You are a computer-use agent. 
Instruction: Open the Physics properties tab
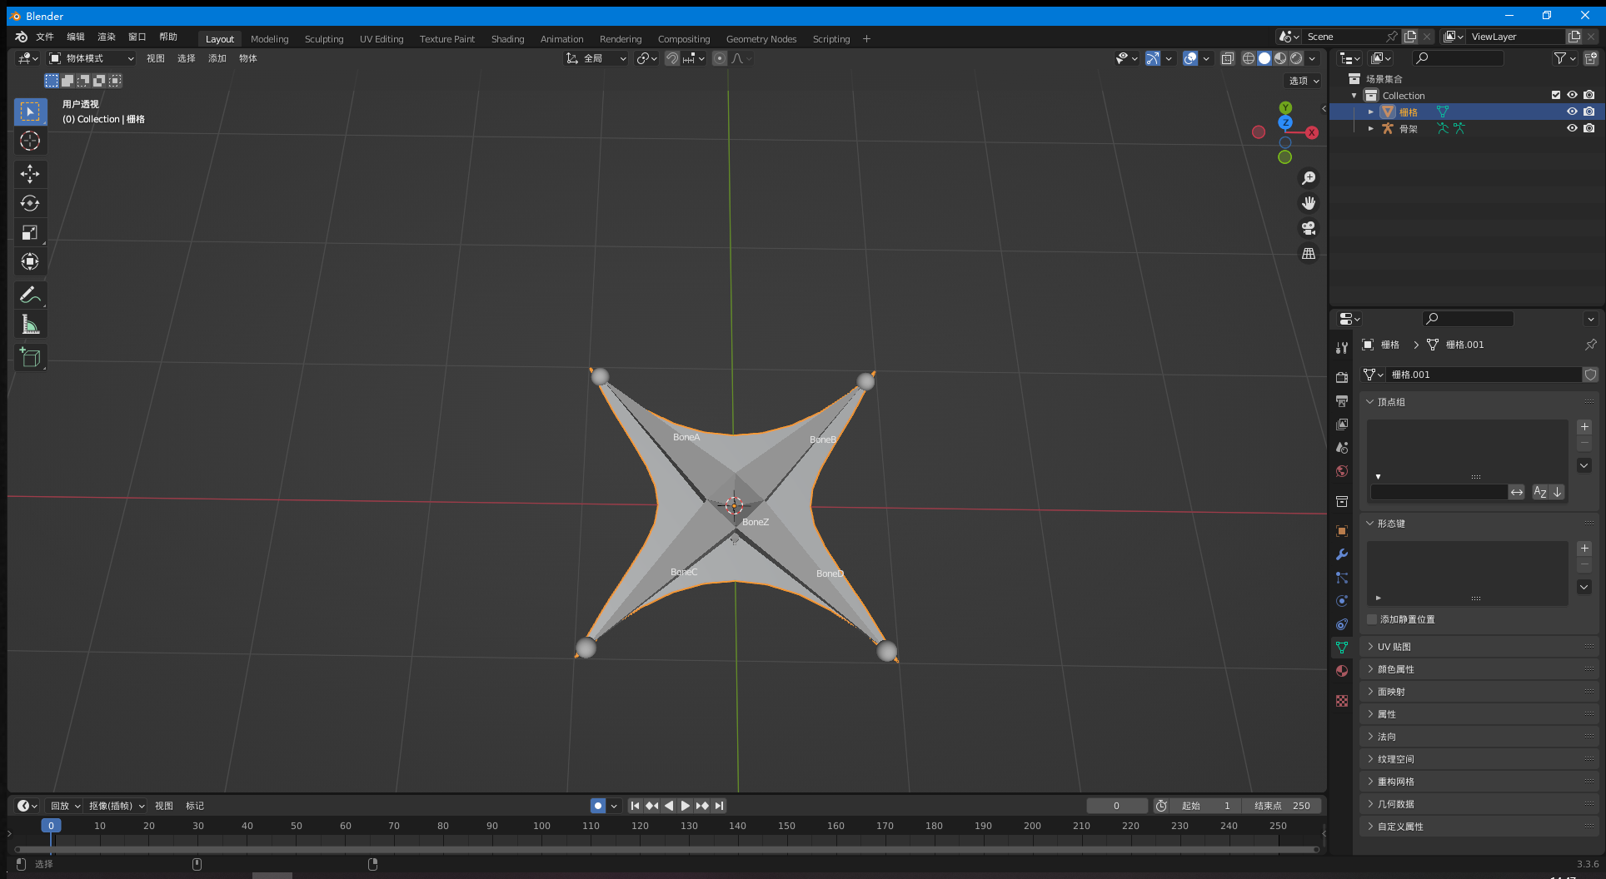click(1342, 601)
